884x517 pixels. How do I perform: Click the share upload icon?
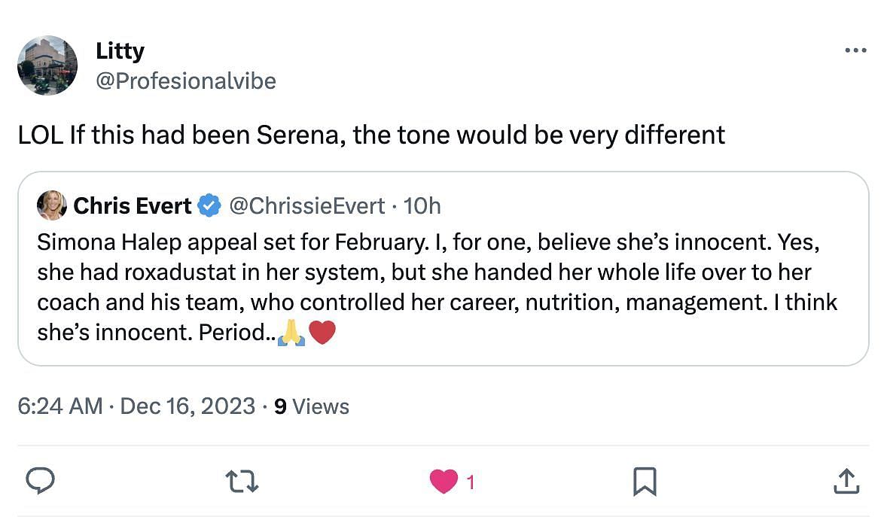[x=846, y=481]
